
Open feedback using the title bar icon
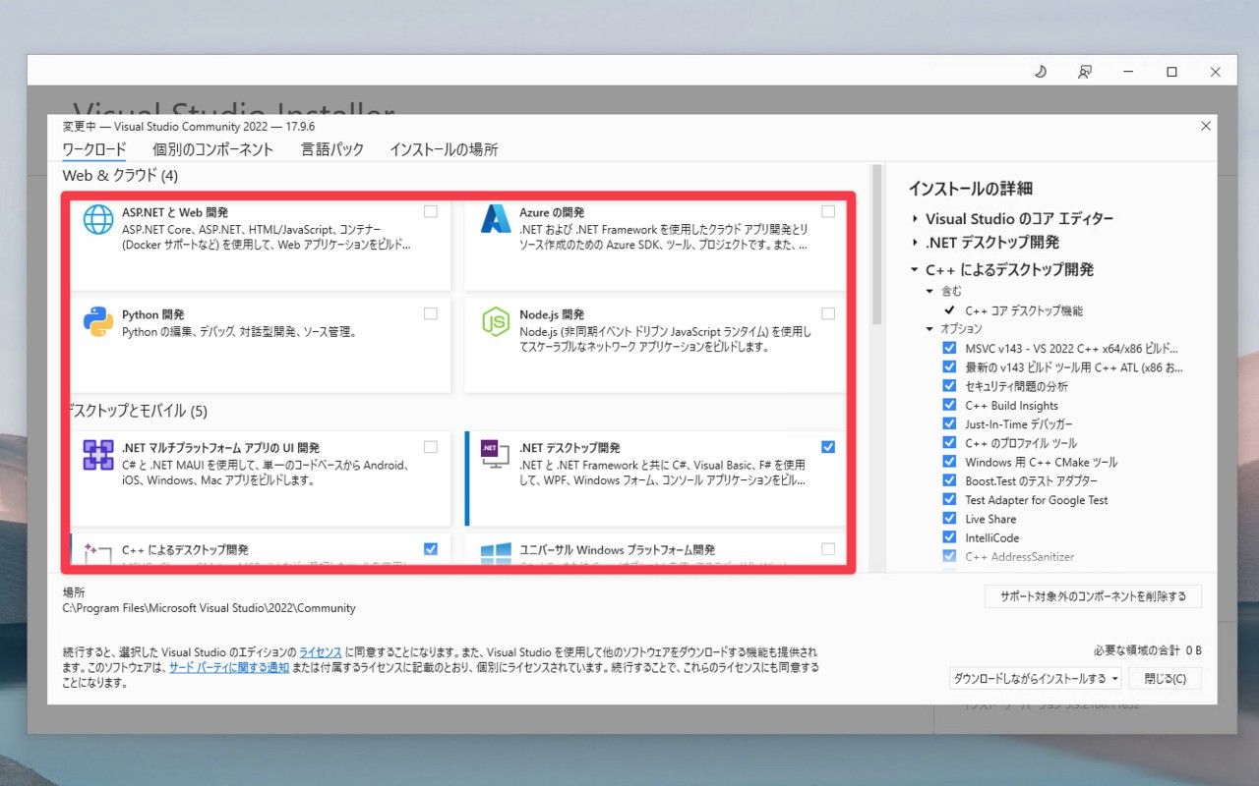pyautogui.click(x=1084, y=71)
